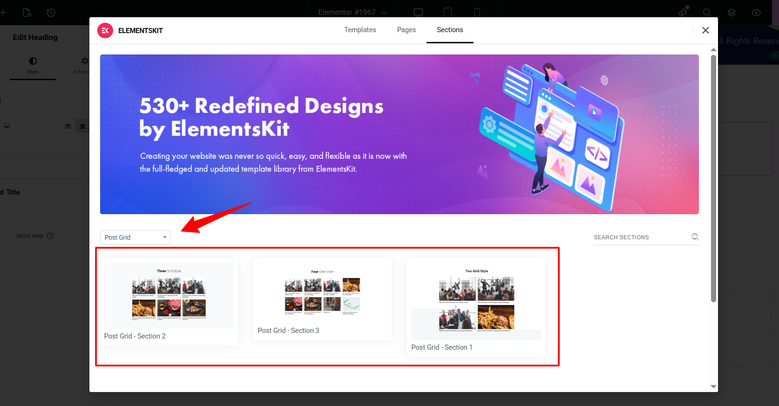Image resolution: width=779 pixels, height=406 pixels.
Task: Switch to the Pages tab
Action: tap(406, 30)
